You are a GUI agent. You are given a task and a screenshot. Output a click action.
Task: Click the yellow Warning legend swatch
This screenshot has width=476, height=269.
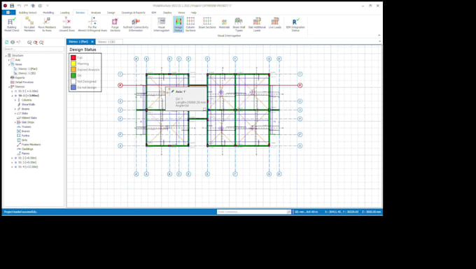73,64
